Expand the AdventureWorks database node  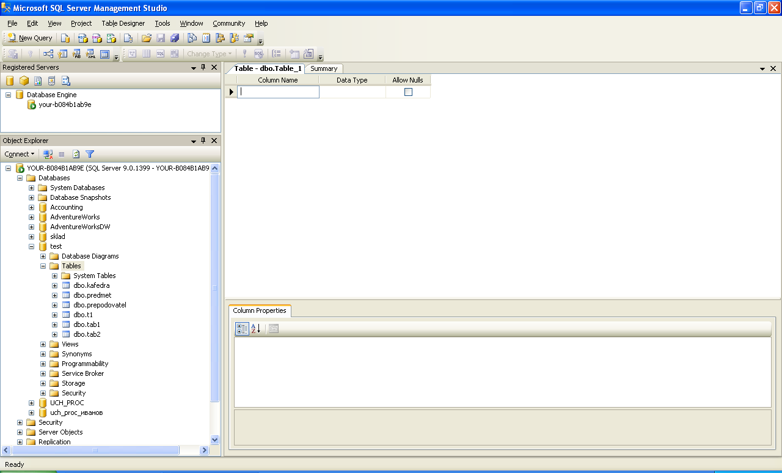(x=32, y=217)
